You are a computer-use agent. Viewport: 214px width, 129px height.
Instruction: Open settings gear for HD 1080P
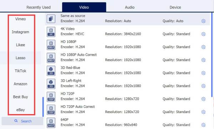coord(203,47)
